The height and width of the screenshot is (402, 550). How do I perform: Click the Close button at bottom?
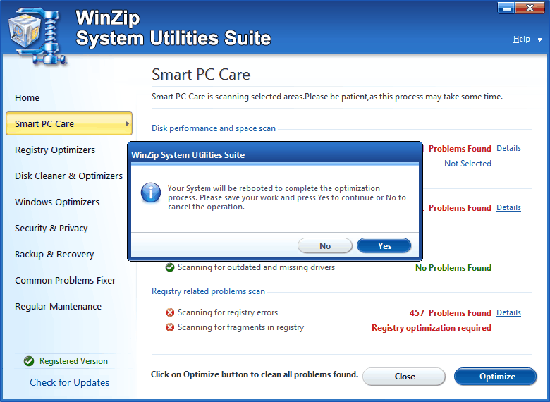404,377
